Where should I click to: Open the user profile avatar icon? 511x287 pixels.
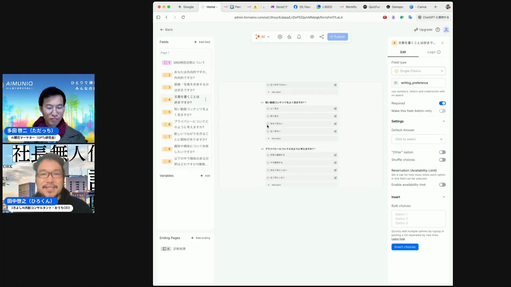(x=446, y=30)
